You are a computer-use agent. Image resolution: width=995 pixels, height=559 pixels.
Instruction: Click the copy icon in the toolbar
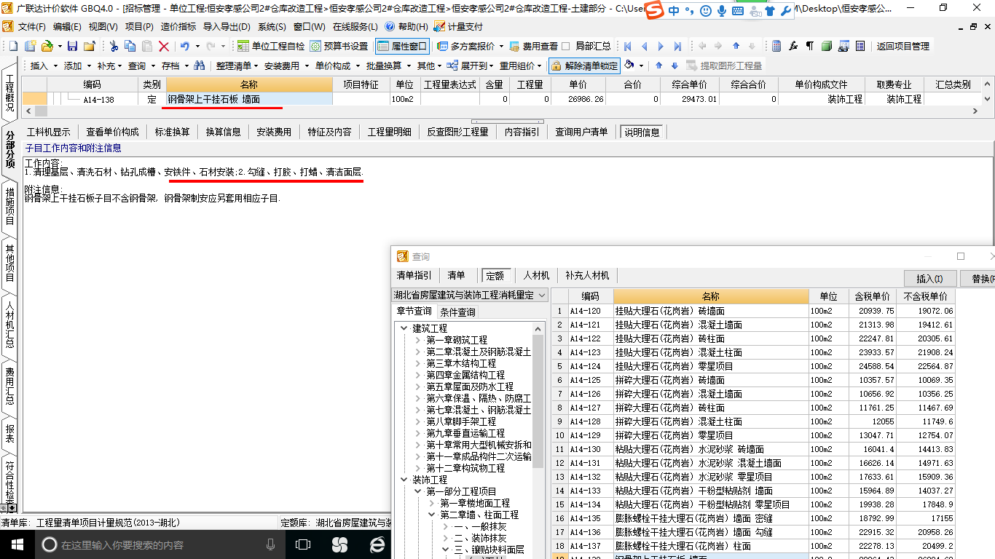pos(130,46)
